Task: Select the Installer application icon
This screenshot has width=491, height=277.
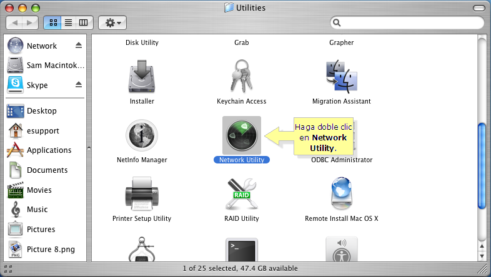Action: click(x=142, y=77)
